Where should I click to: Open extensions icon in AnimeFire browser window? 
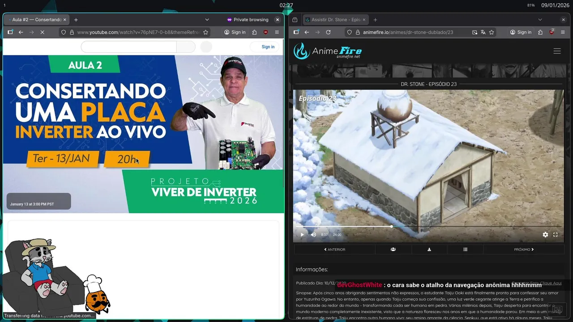tap(540, 32)
